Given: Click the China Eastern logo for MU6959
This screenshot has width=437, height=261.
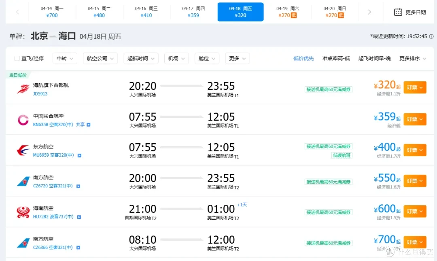Looking at the screenshot, I should 23,151.
